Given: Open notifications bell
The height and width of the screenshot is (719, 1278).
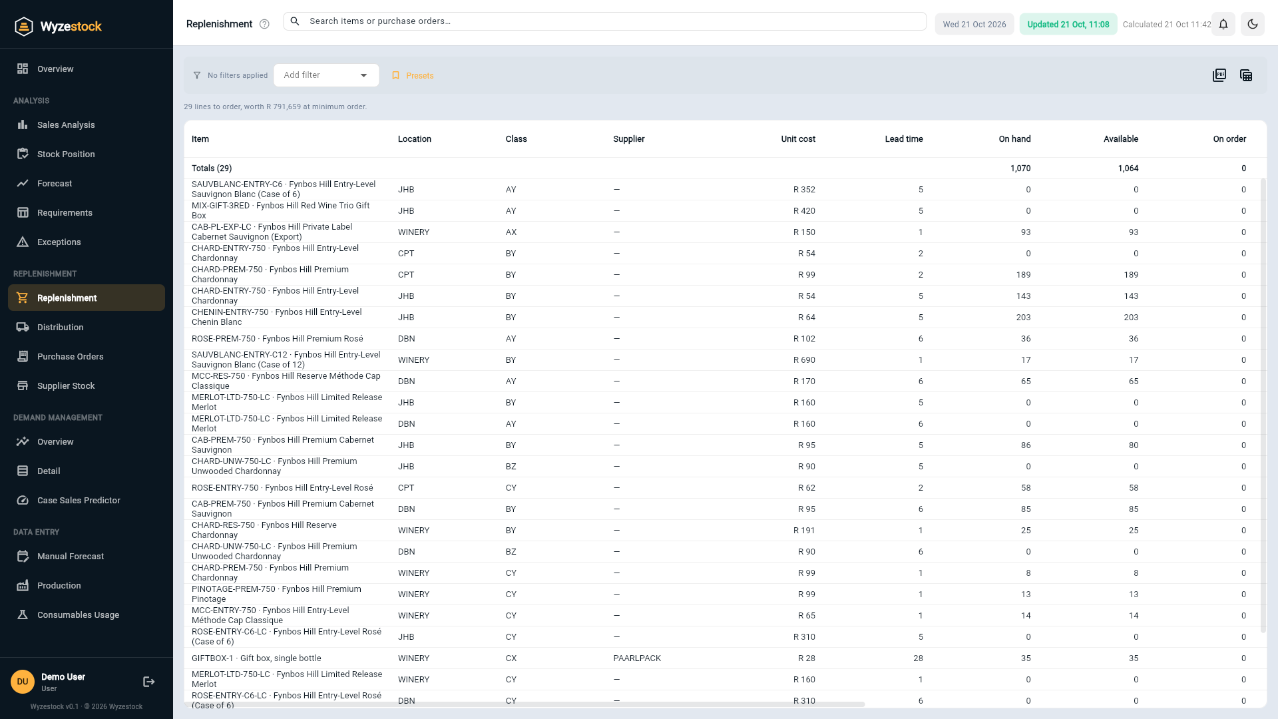Looking at the screenshot, I should pos(1223,24).
